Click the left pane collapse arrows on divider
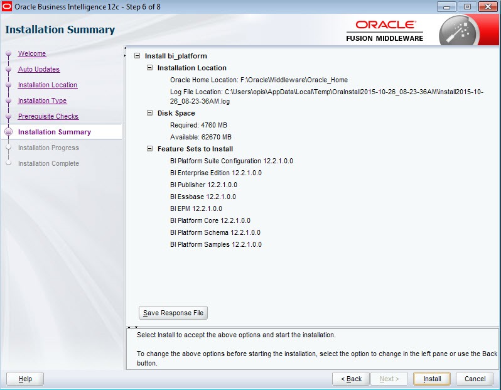 (x=125, y=51)
